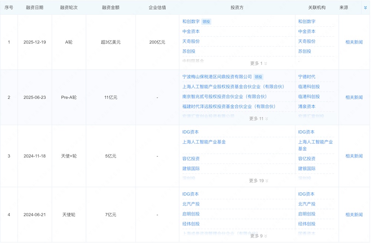Select the date cell 2024-06-21
The width and height of the screenshot is (371, 243).
tap(35, 214)
